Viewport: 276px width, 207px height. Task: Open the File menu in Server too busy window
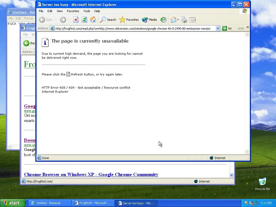(41, 11)
